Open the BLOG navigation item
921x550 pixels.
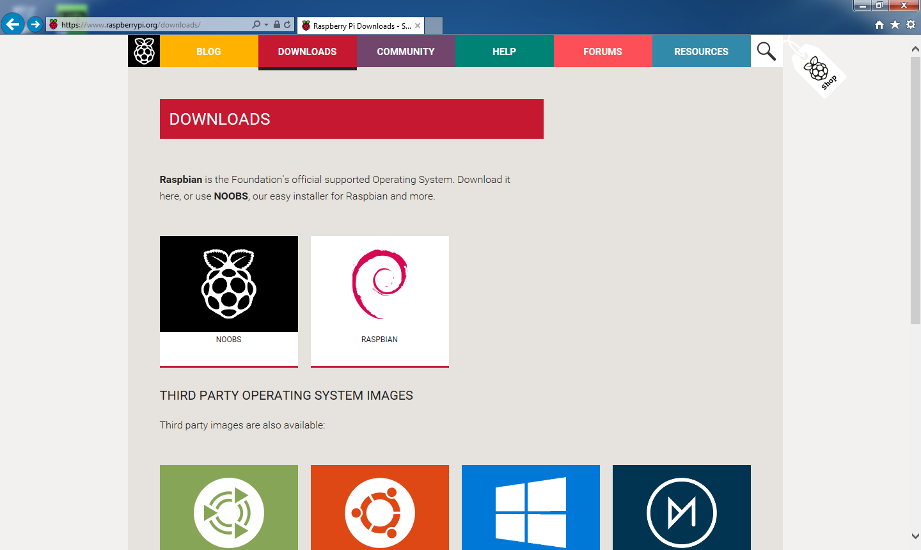click(x=209, y=51)
